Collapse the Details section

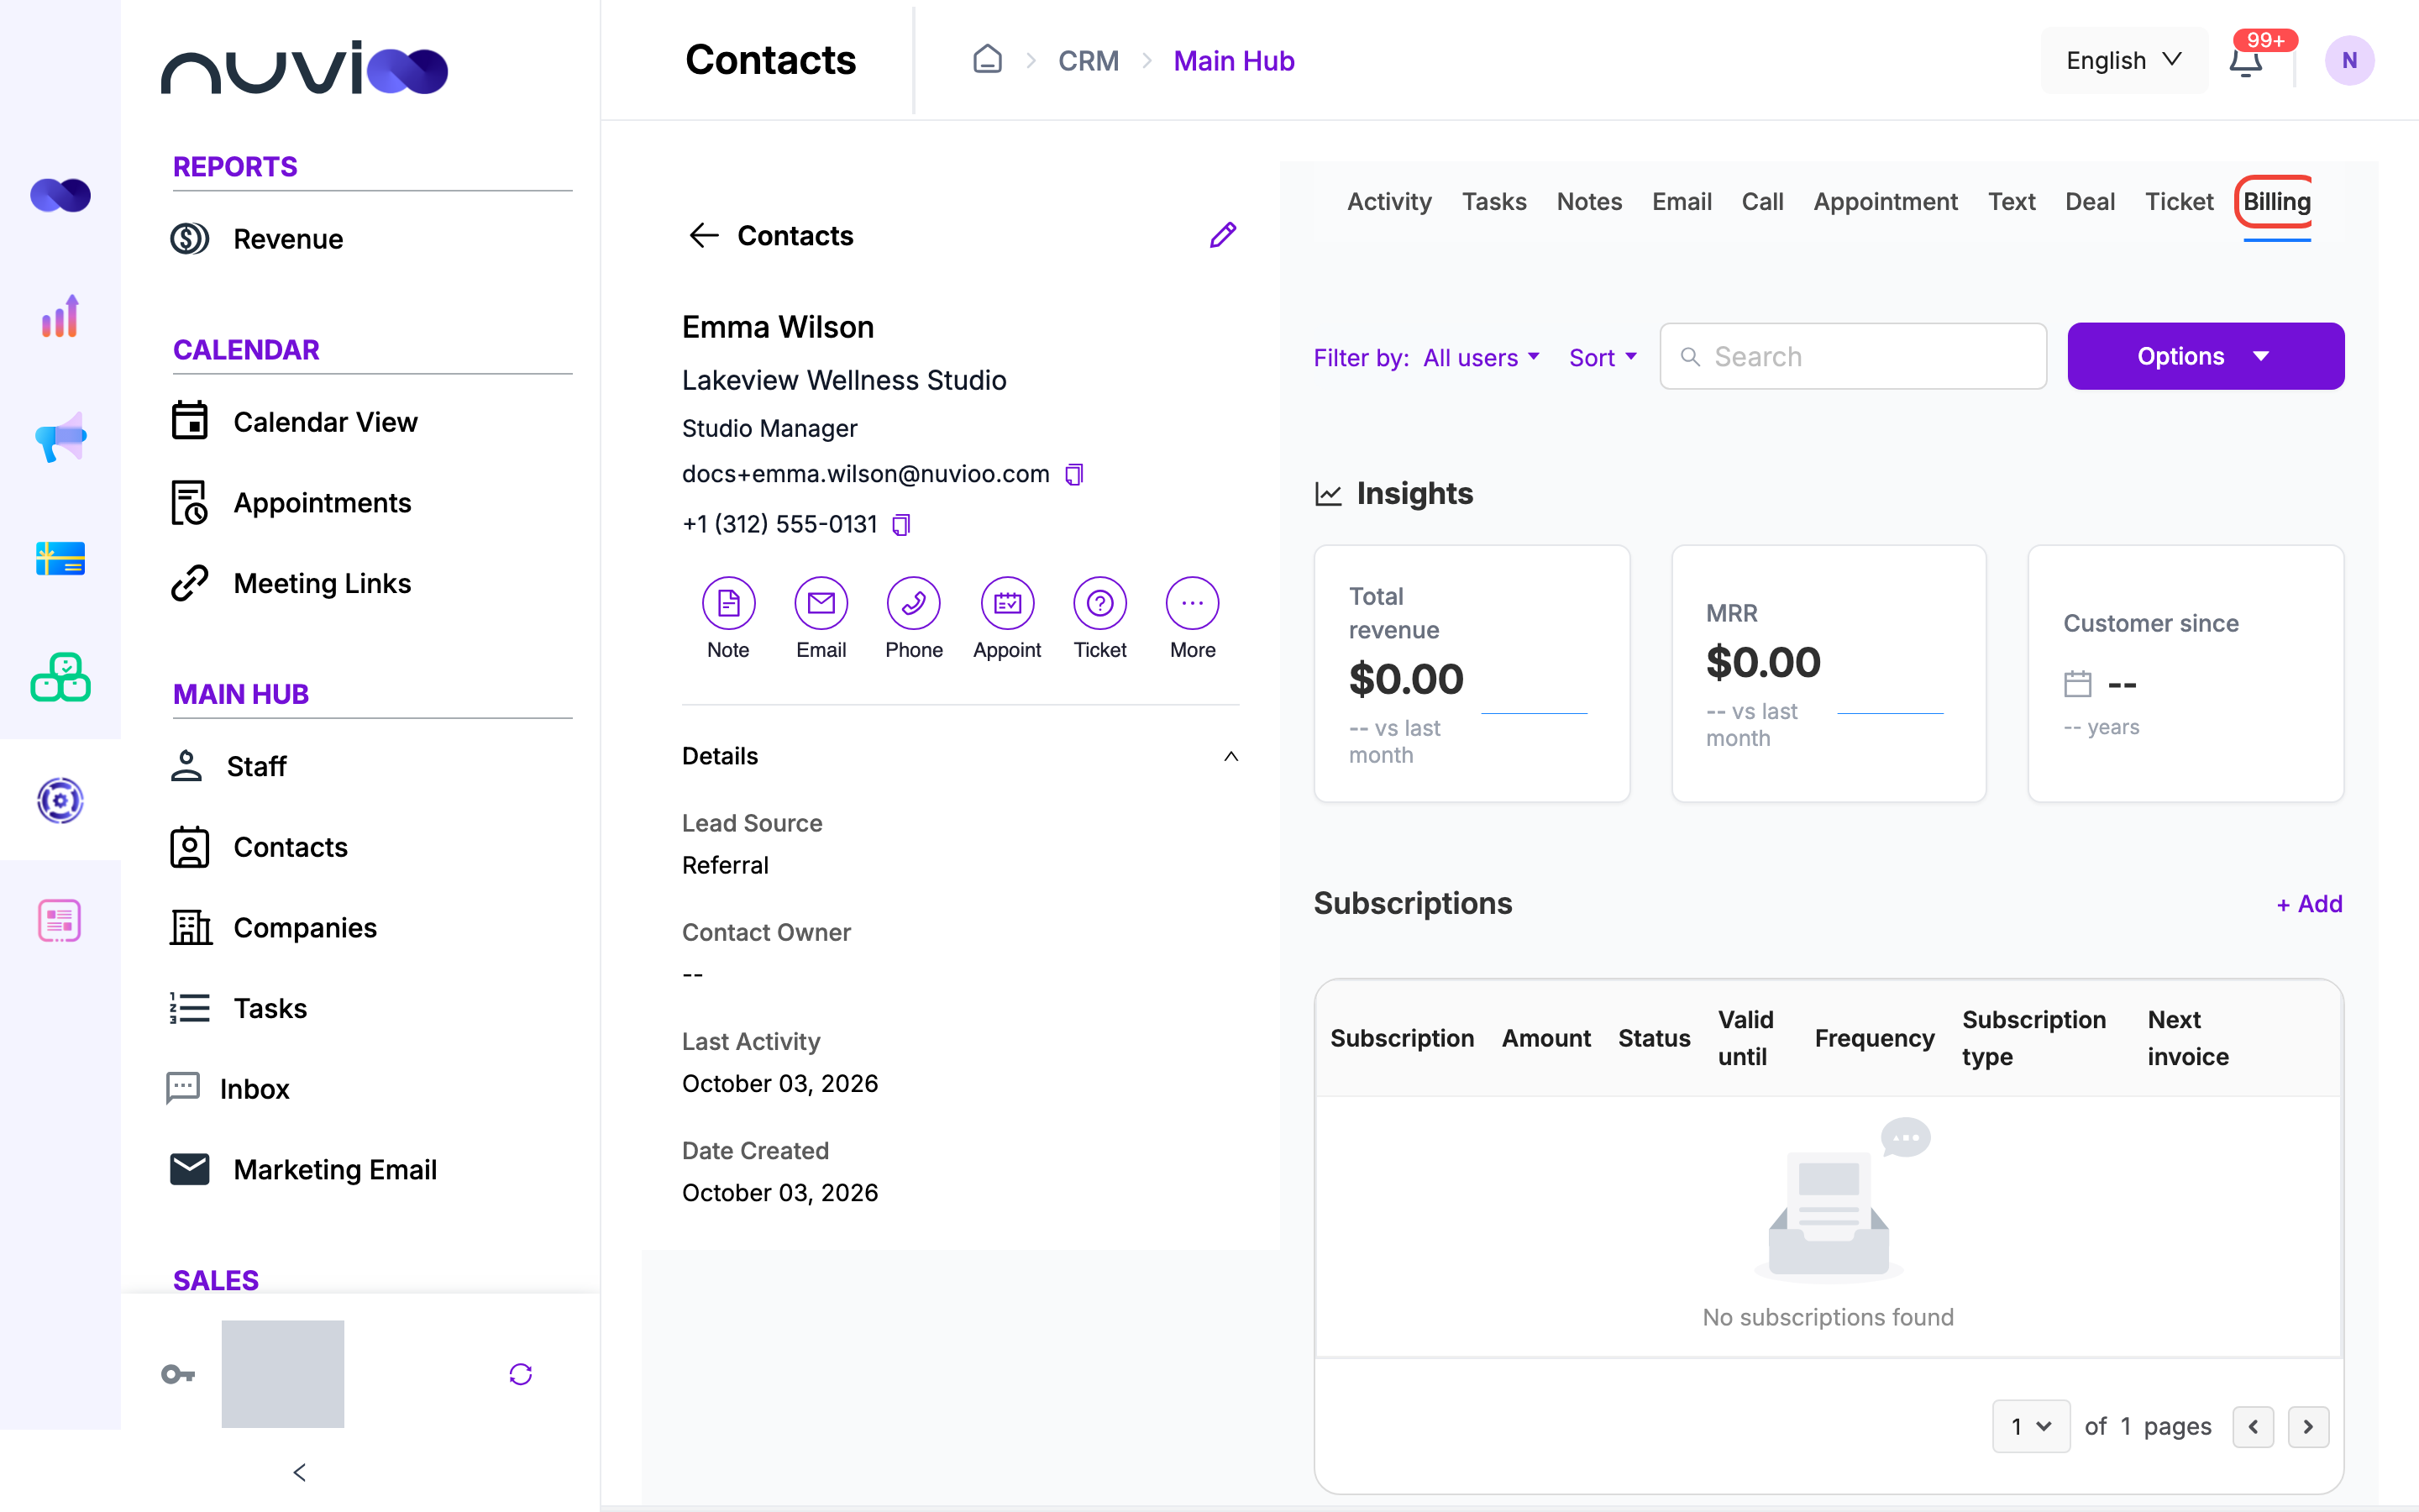[1230, 757]
